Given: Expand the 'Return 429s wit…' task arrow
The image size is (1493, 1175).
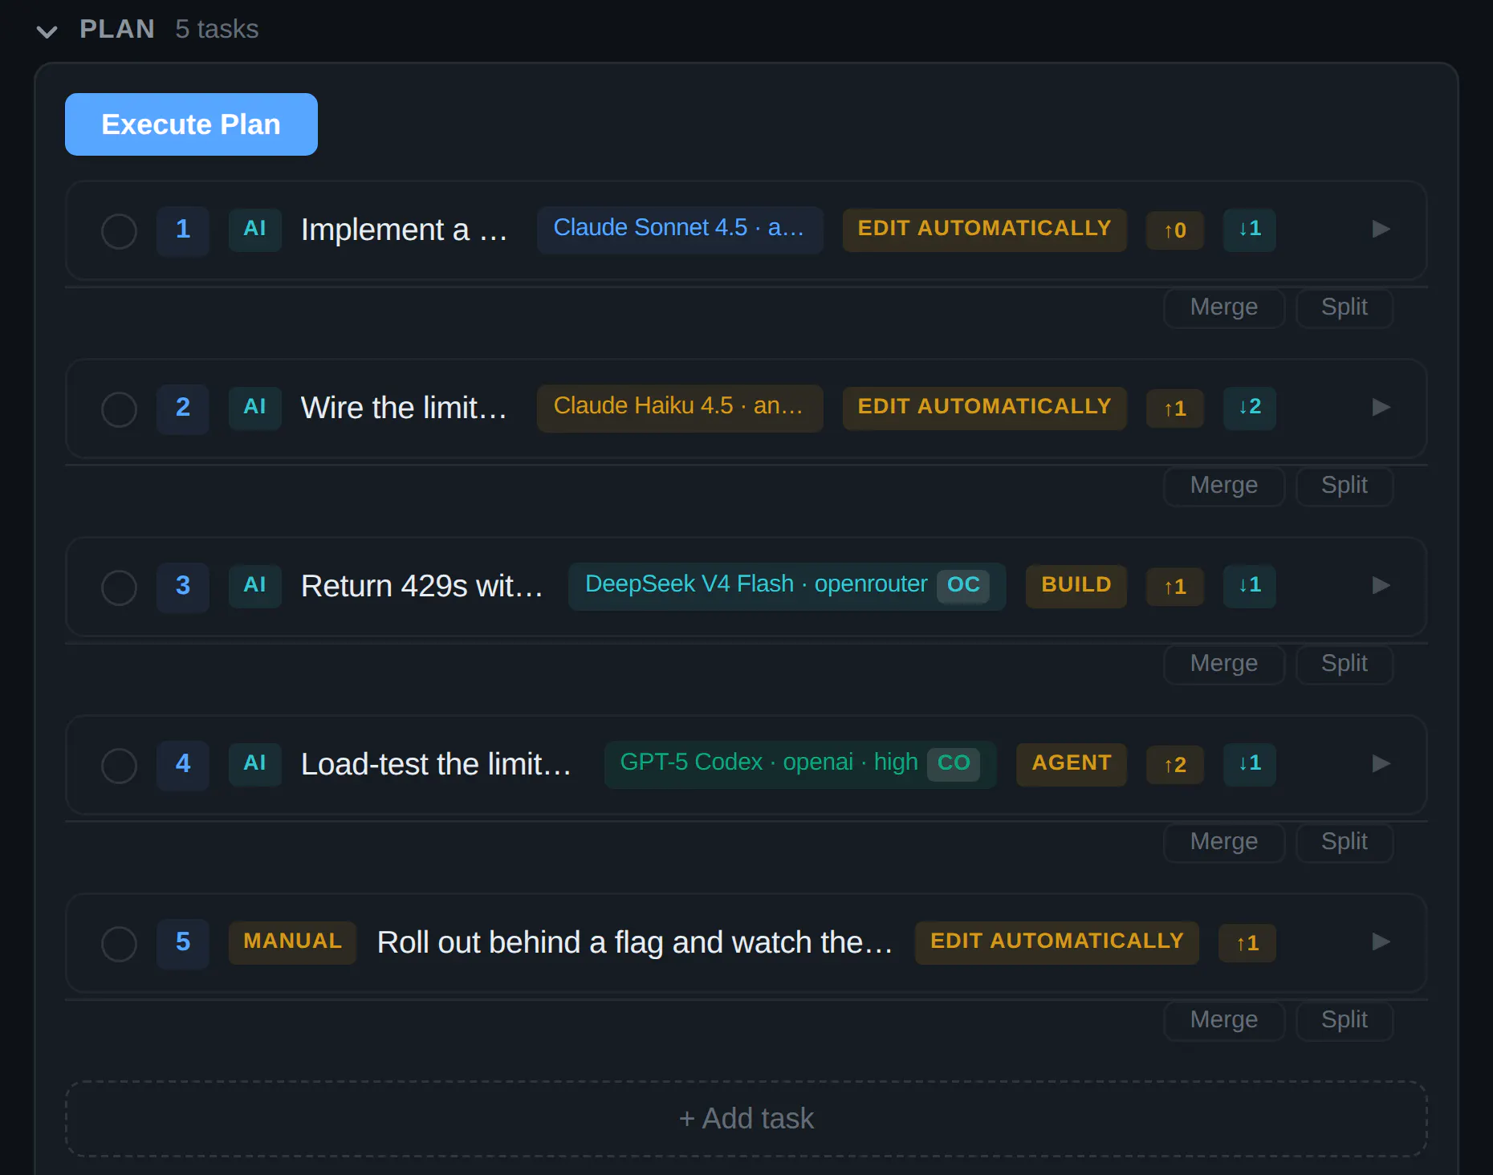Looking at the screenshot, I should coord(1381,586).
